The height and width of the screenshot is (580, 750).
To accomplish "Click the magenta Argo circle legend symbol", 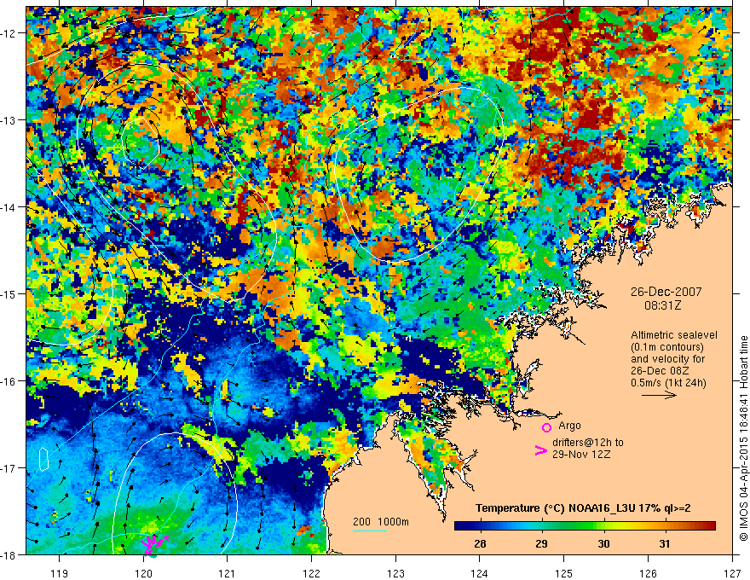I will tap(546, 427).
